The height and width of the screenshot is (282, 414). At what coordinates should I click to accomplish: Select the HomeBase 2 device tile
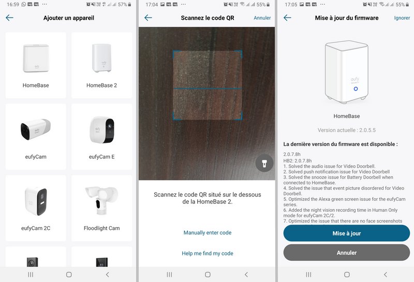click(101, 65)
